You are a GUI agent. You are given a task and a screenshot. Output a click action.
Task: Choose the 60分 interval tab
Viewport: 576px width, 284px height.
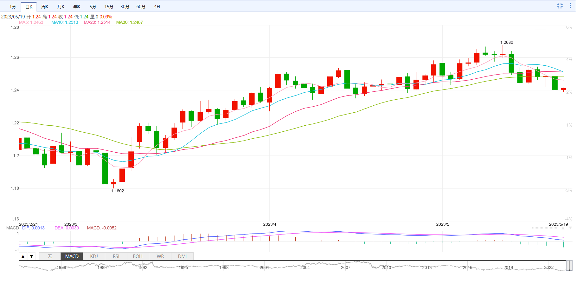(141, 7)
